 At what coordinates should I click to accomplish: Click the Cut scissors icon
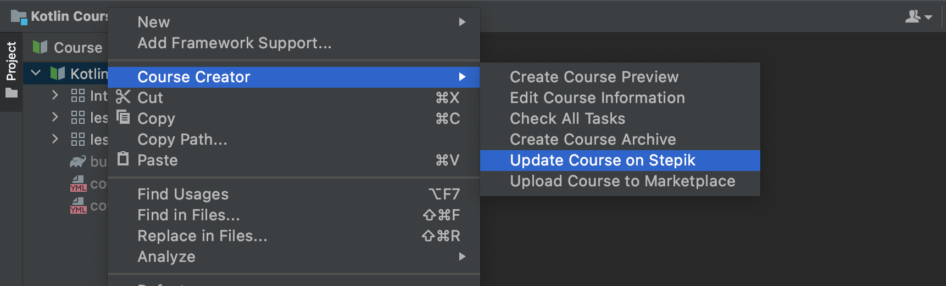tap(123, 97)
